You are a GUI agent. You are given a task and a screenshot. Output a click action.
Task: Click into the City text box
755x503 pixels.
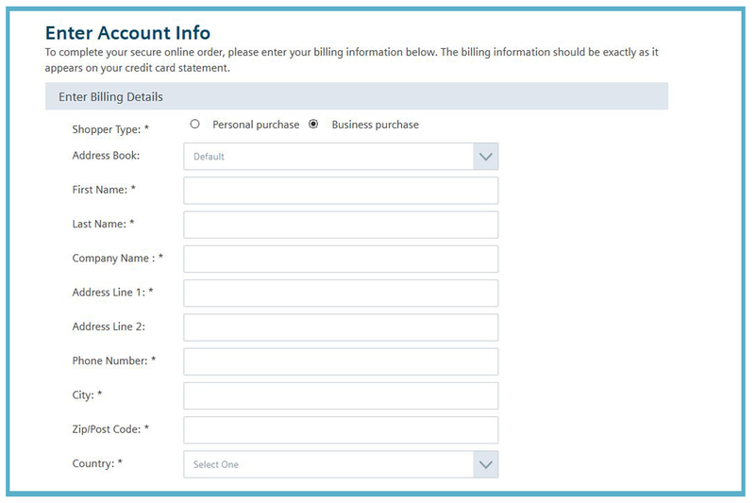click(341, 395)
